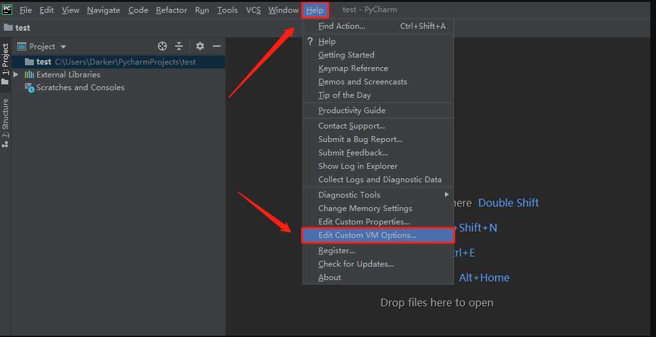Hide the Project panel with minus icon
656x337 pixels.
[x=216, y=46]
